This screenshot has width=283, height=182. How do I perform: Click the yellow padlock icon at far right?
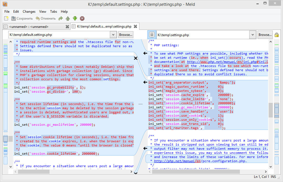(277, 35)
